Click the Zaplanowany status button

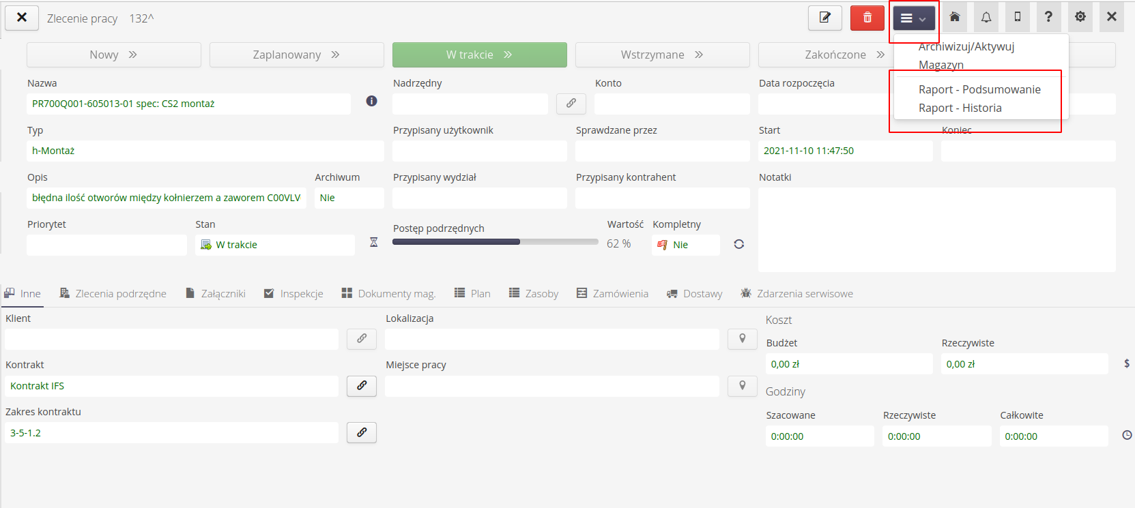coord(296,55)
